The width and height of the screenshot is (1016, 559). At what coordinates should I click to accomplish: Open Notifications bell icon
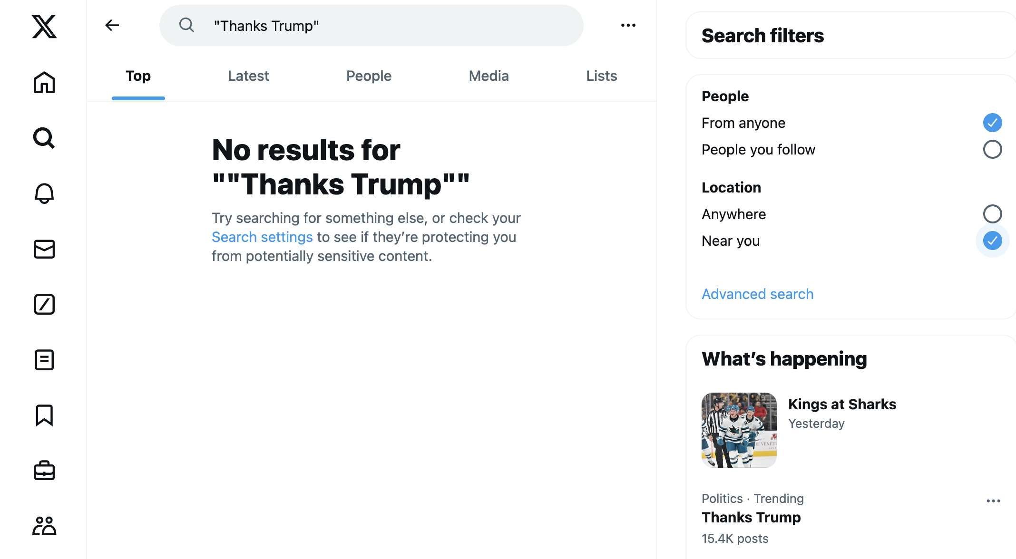pos(44,193)
